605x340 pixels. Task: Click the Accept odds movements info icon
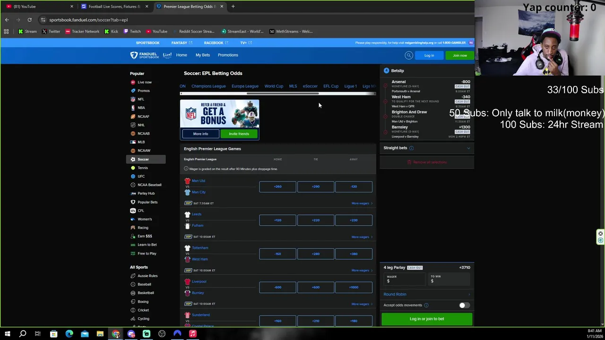tap(426, 306)
